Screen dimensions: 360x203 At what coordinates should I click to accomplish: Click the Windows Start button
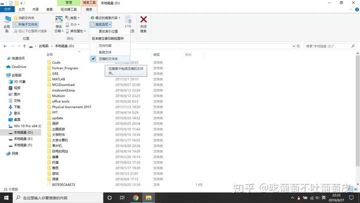coord(6,197)
